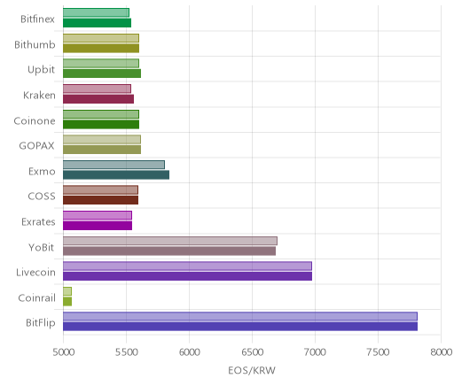
Task: Click the light YoBit bar
Action: pos(170,241)
